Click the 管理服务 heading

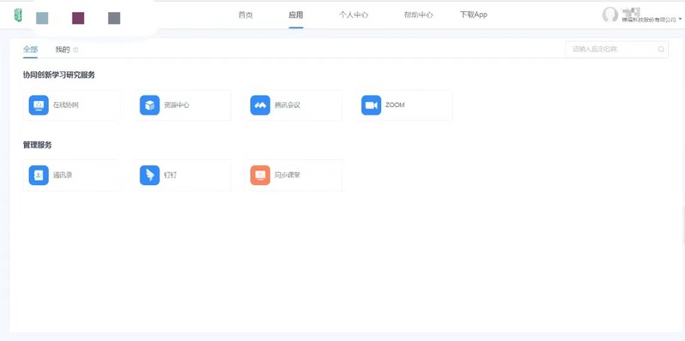[x=37, y=145]
